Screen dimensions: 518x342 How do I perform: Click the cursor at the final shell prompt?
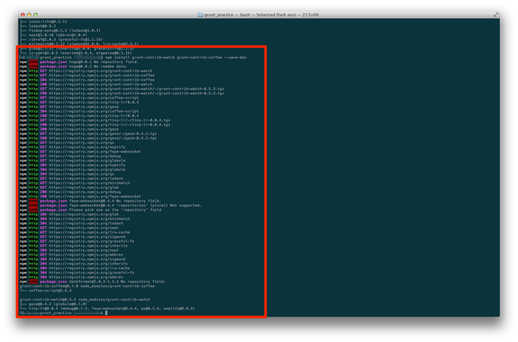(x=106, y=313)
